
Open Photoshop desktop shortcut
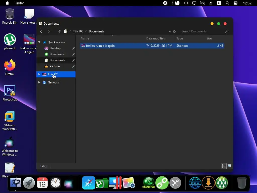10,93
